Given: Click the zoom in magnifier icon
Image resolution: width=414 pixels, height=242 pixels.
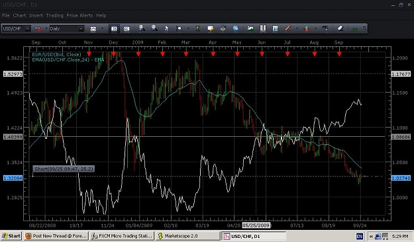Looking at the screenshot, I should pyautogui.click(x=142, y=28).
